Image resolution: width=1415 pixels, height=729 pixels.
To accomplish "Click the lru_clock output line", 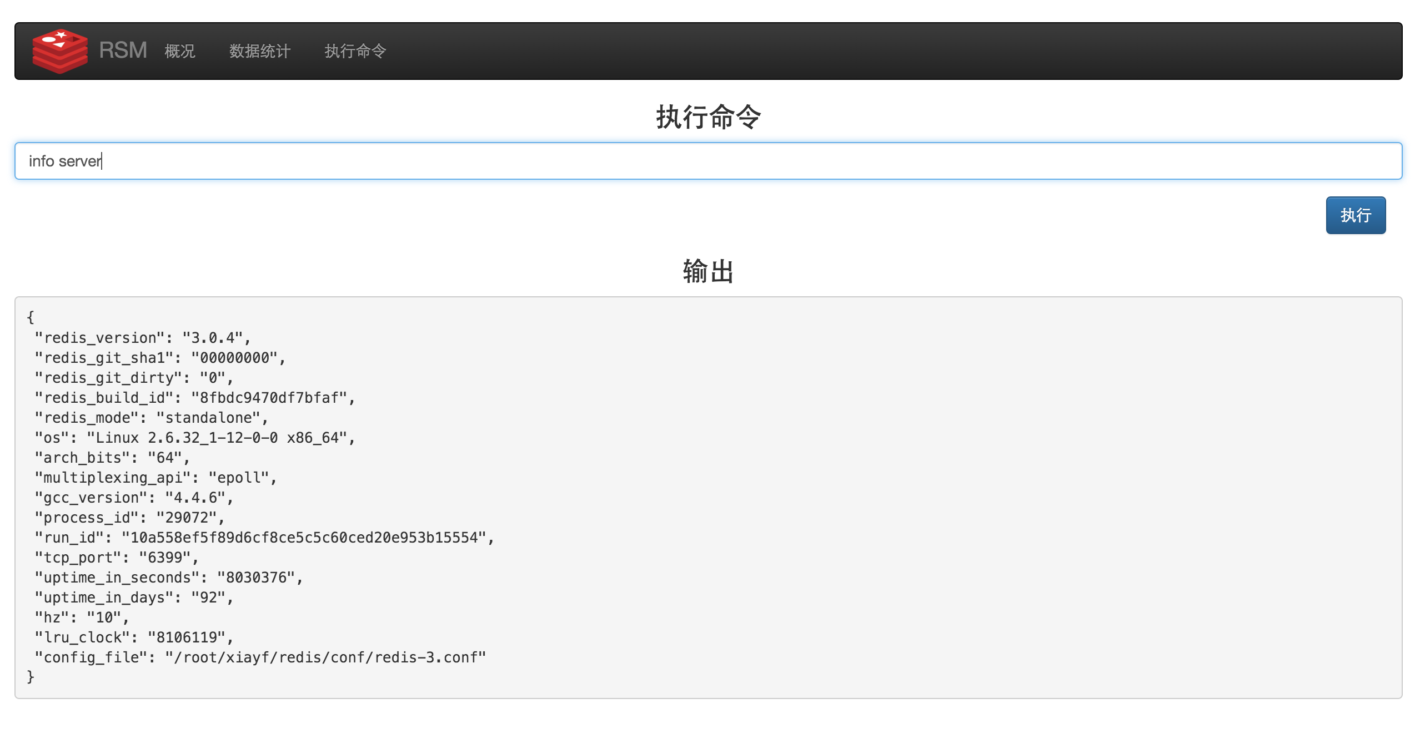I will click(133, 637).
